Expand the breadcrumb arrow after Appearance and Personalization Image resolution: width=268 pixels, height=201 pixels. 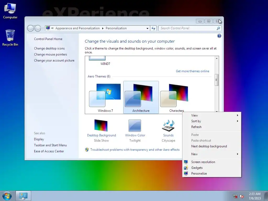[x=103, y=28]
